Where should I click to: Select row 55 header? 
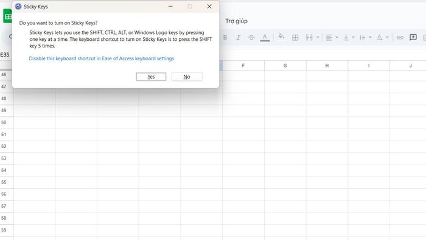click(7, 182)
